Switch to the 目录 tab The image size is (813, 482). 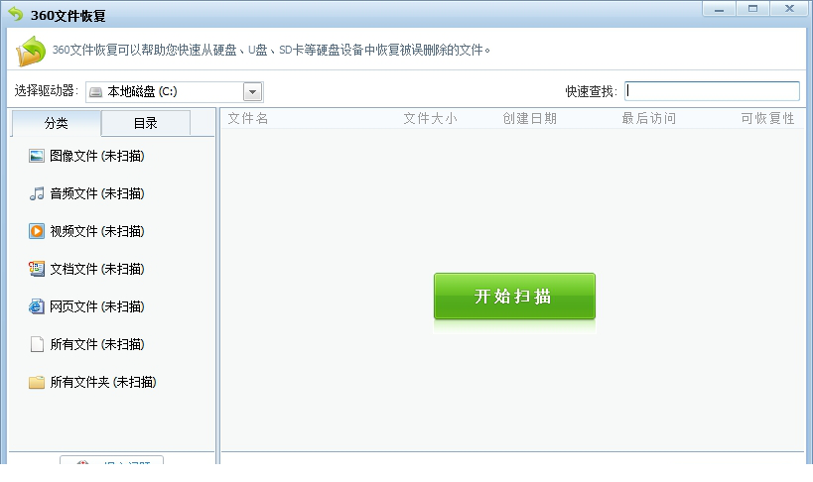tap(146, 123)
